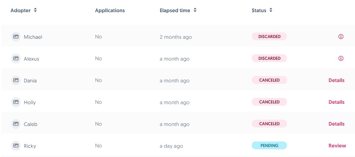
Task: Click Alexus's avatar image placeholder icon
Action: 16,58
